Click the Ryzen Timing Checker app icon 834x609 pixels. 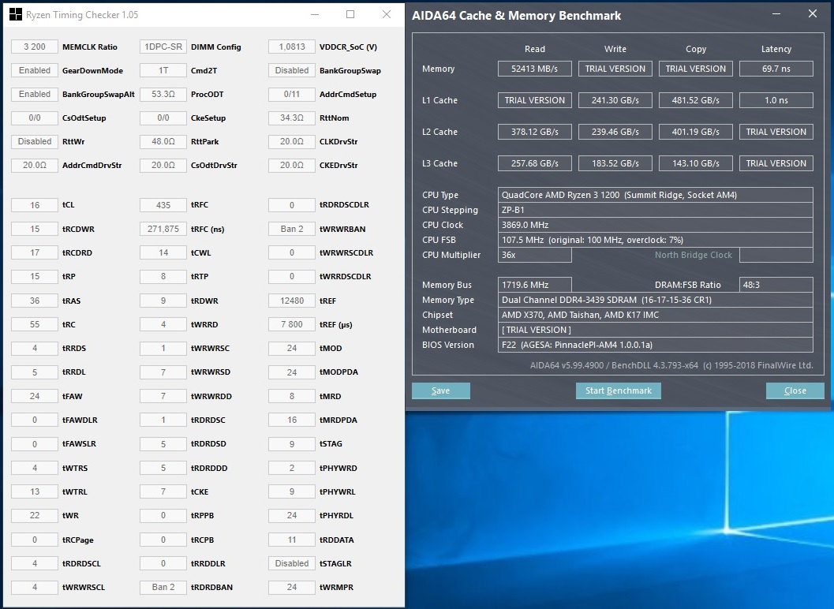point(16,14)
